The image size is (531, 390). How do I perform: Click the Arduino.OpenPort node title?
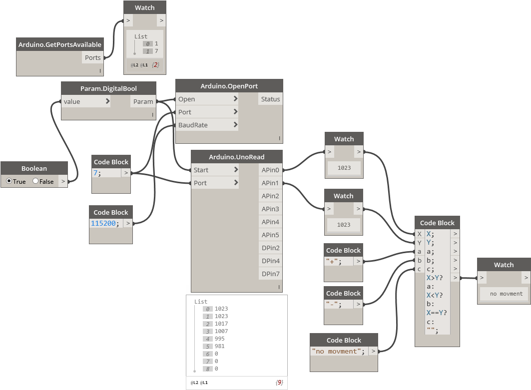tap(229, 86)
